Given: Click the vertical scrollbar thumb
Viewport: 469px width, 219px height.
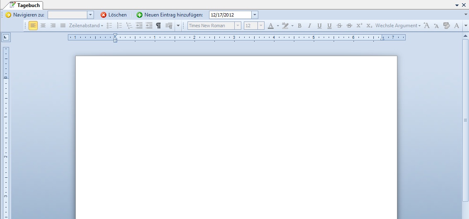Looking at the screenshot, I should coord(465,120).
